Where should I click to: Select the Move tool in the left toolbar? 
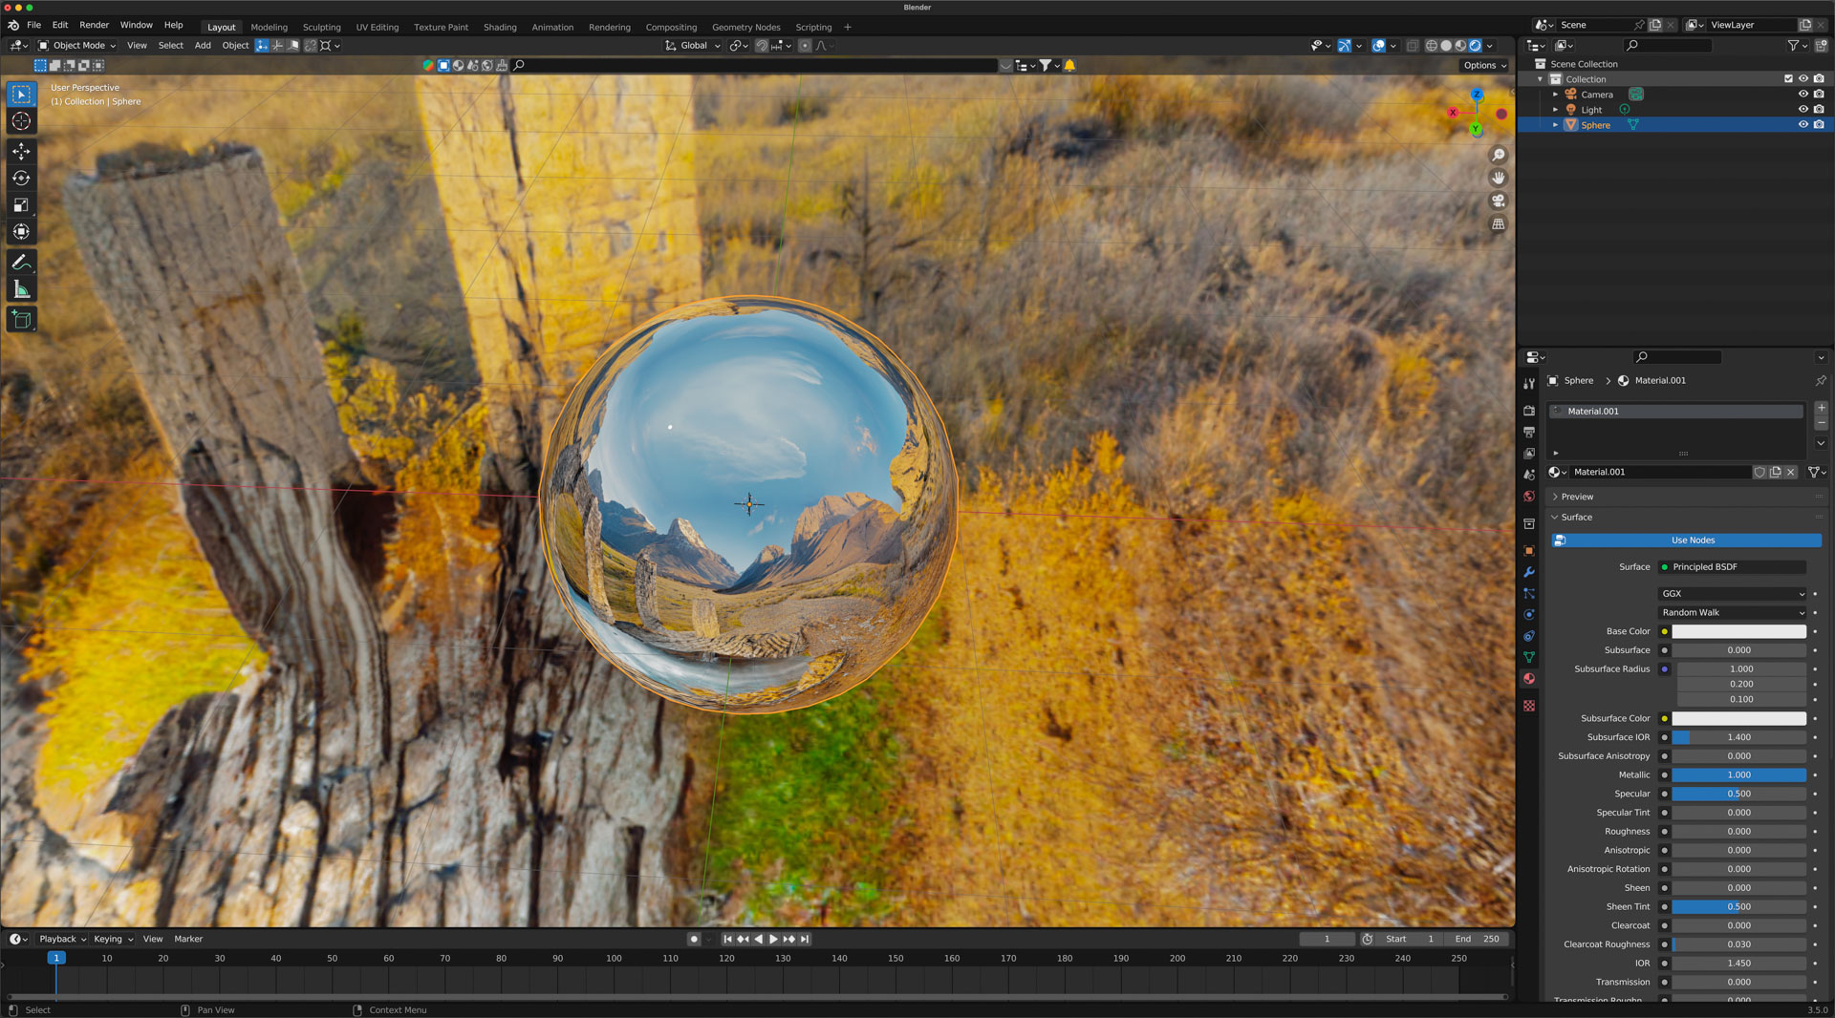coord(21,151)
